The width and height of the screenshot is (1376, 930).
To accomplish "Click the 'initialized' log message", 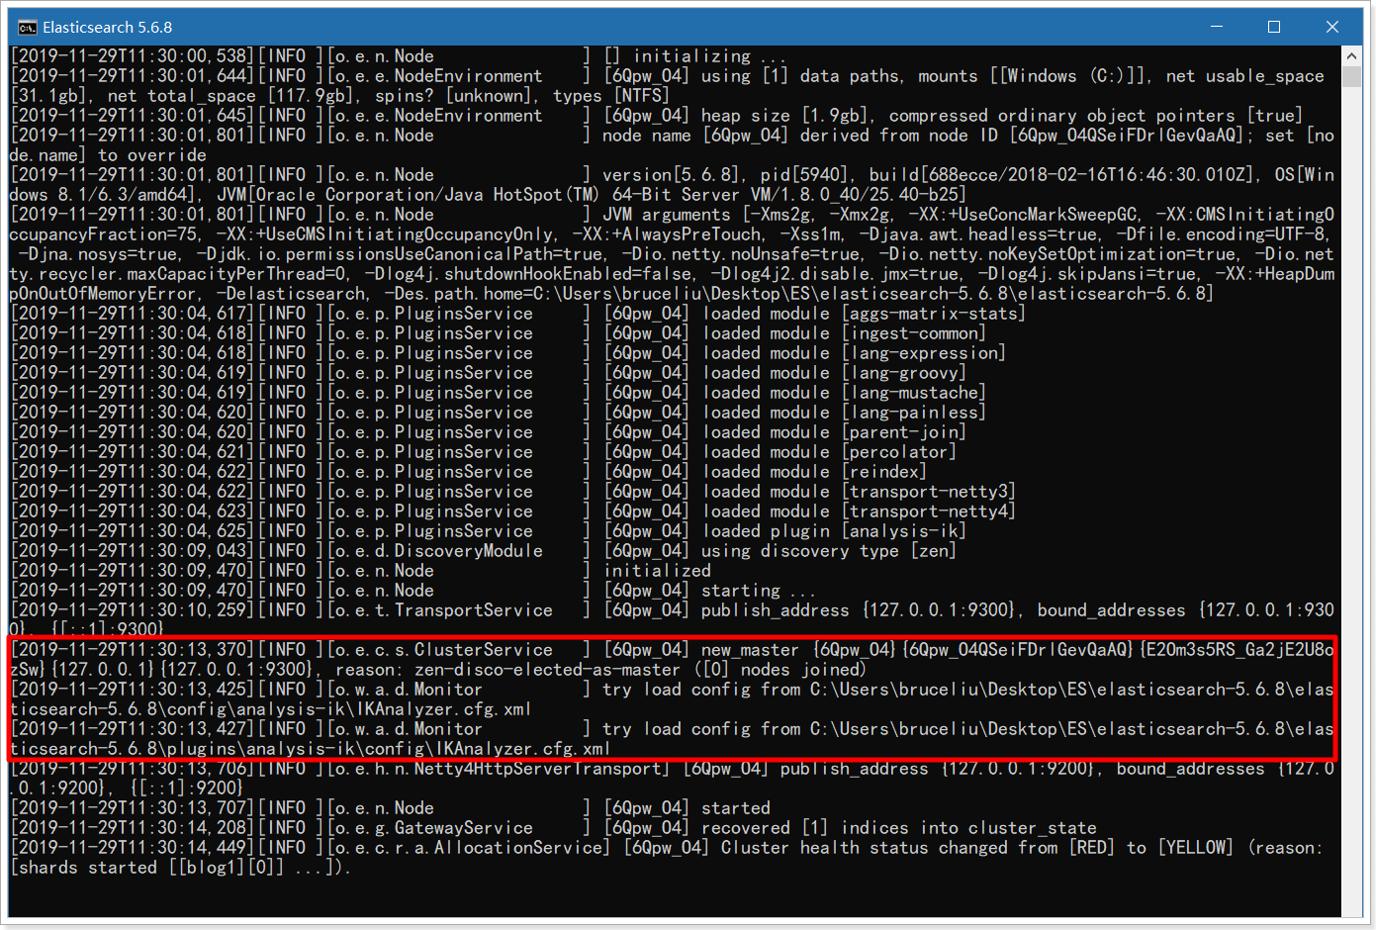I will 657,571.
